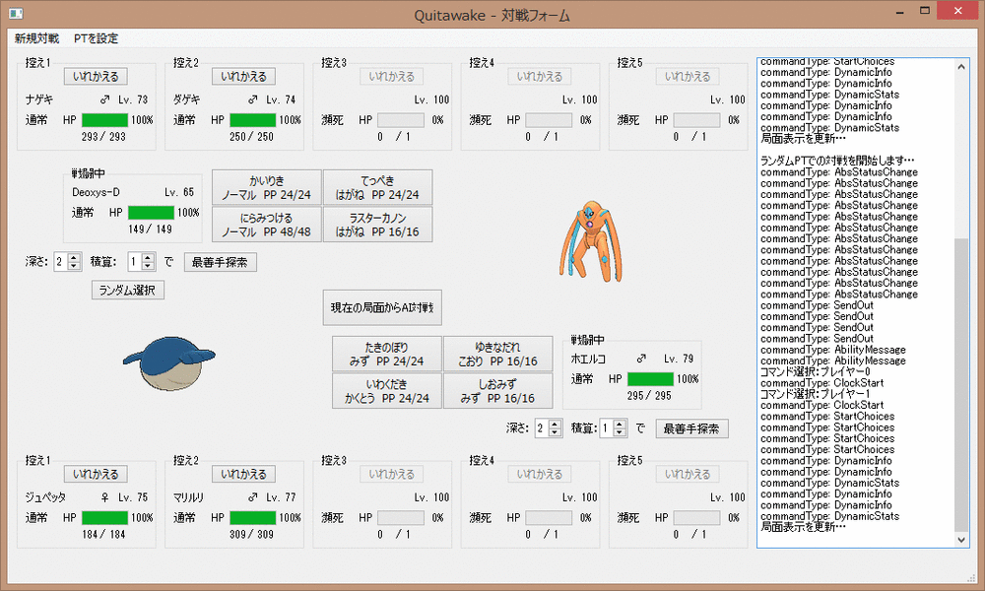Select the ラスターカノン move

pos(377,225)
